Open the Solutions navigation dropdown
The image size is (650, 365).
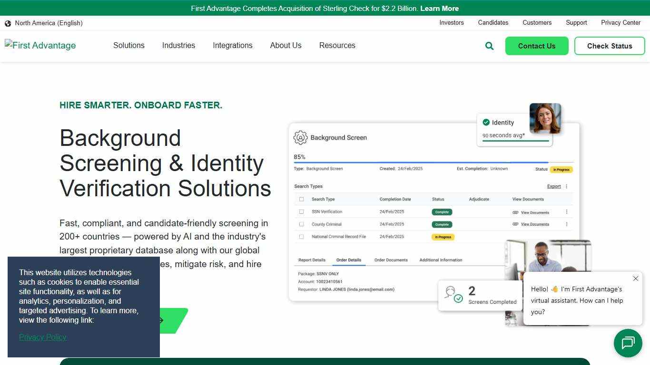point(128,45)
